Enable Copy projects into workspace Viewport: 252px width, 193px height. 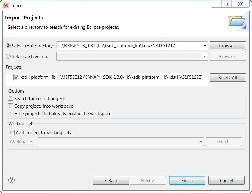tap(11, 106)
